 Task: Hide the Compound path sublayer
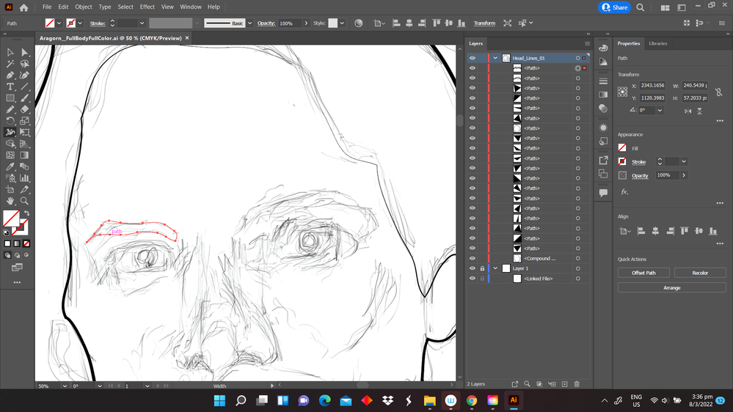(473, 258)
